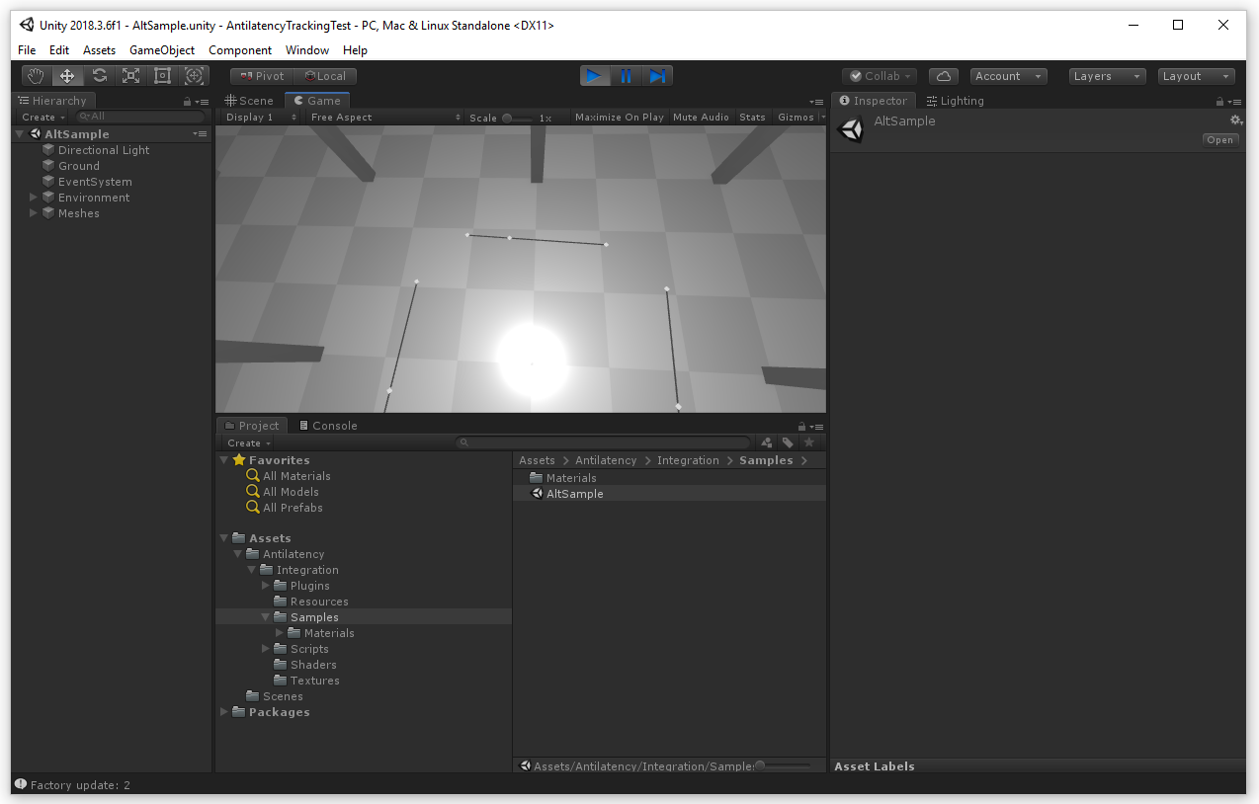Switch to the Lighting tab
Screen dimensions: 1259x804
tap(955, 101)
